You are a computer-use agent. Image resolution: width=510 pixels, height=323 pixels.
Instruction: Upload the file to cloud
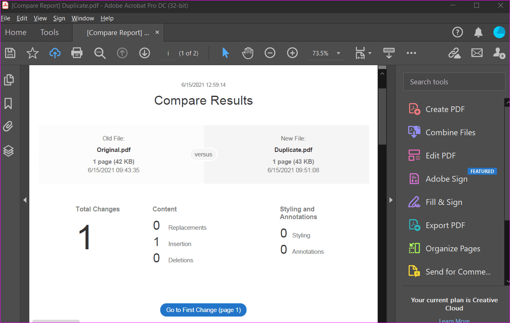point(55,53)
